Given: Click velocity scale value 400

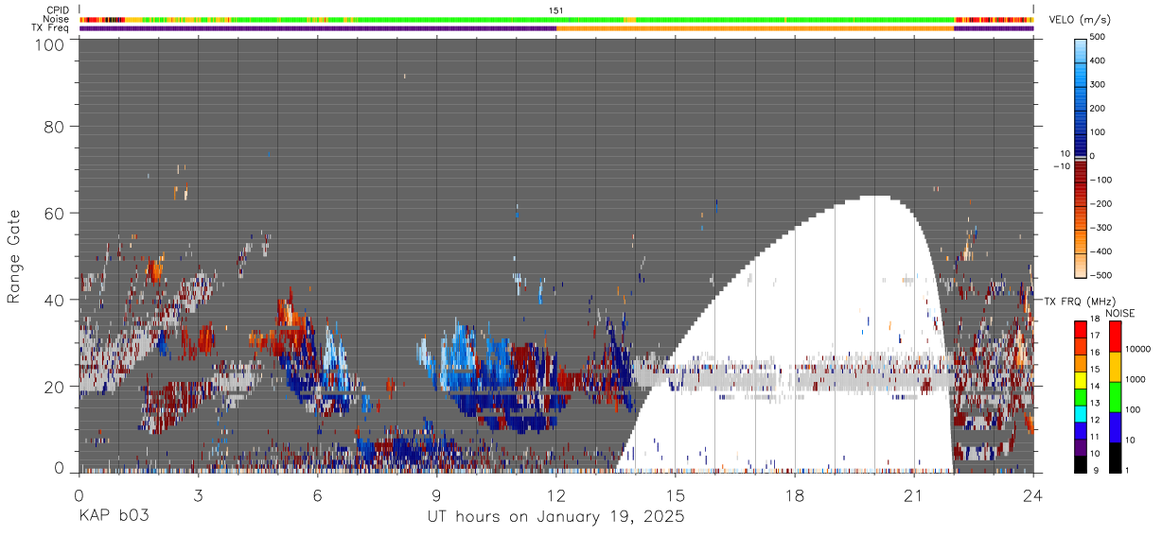Looking at the screenshot, I should click(x=1100, y=61).
